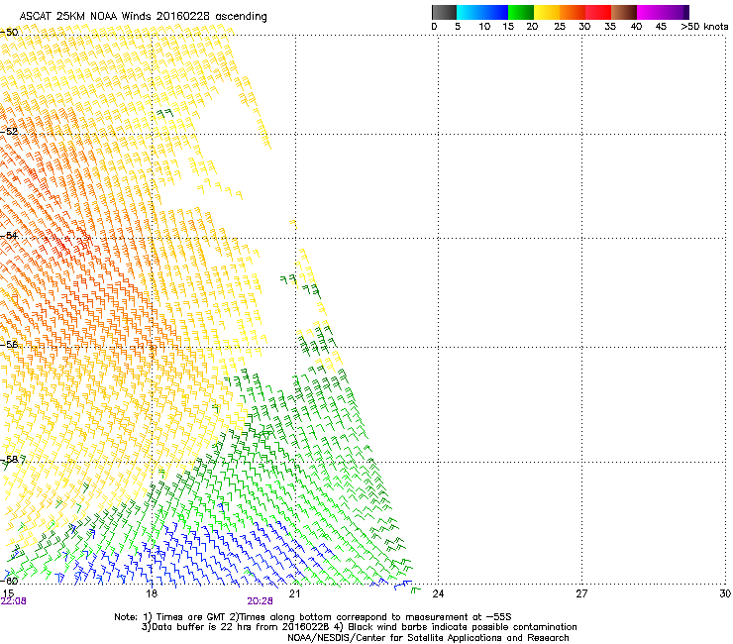Click the yellow 20-25 knots legend segment

tap(547, 12)
